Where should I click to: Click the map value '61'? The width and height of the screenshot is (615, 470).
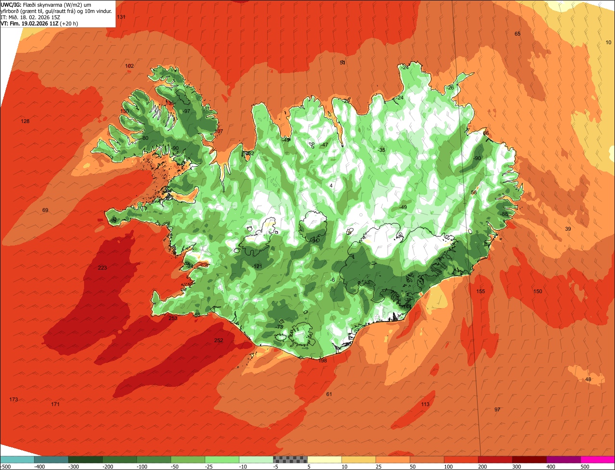pyautogui.click(x=329, y=394)
